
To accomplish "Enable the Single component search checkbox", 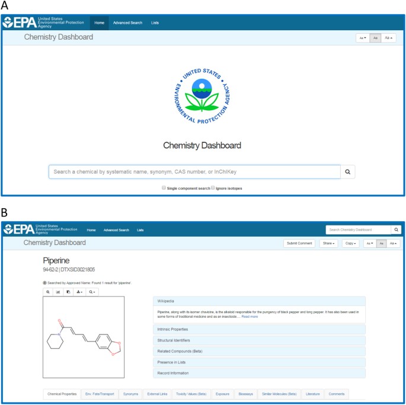I will pyautogui.click(x=164, y=187).
